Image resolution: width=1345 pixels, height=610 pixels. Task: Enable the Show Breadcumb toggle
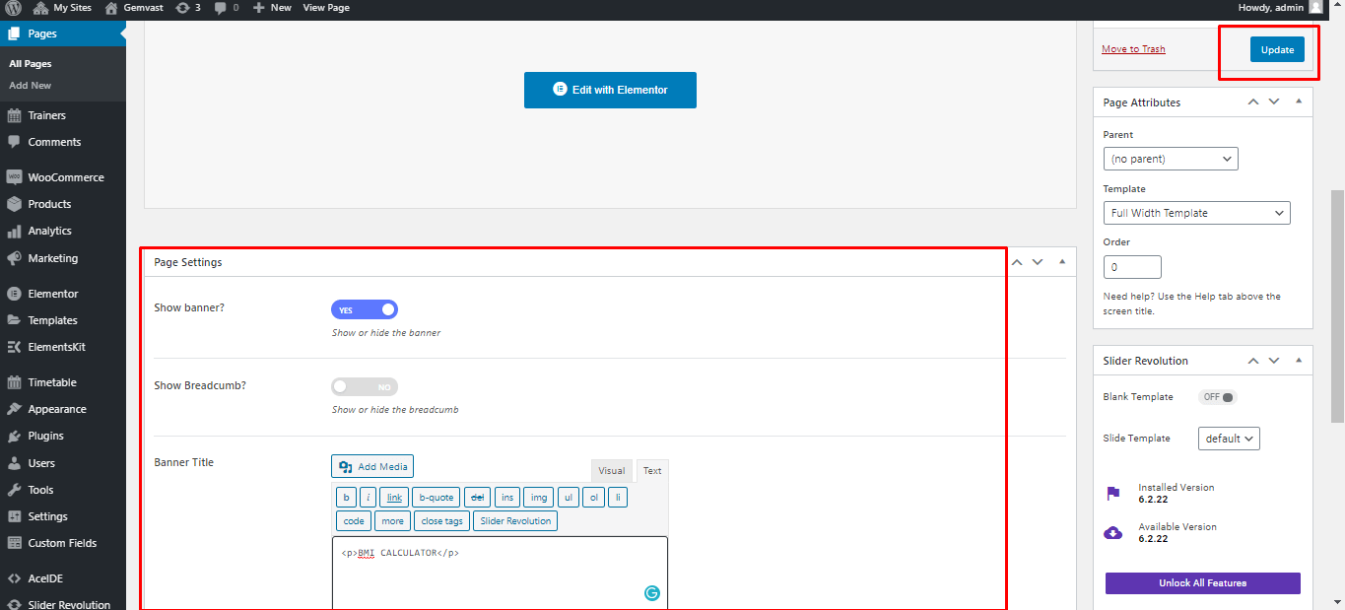point(365,387)
